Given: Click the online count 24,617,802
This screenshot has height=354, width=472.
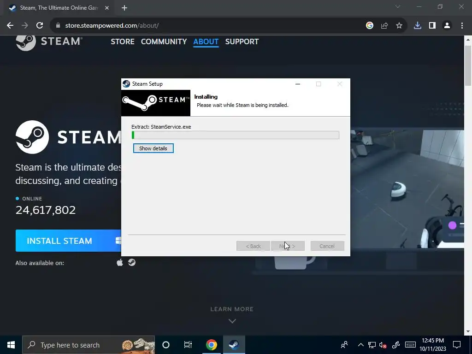Looking at the screenshot, I should (46, 210).
